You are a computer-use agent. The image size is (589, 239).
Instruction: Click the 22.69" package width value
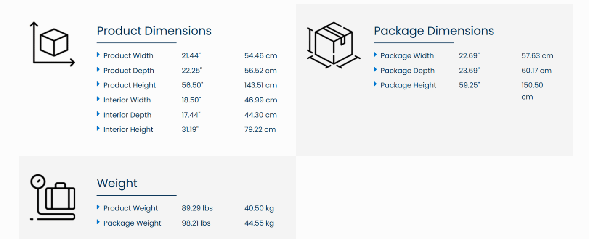click(469, 56)
